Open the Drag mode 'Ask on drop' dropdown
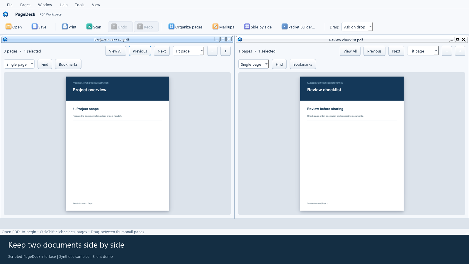 click(x=357, y=27)
